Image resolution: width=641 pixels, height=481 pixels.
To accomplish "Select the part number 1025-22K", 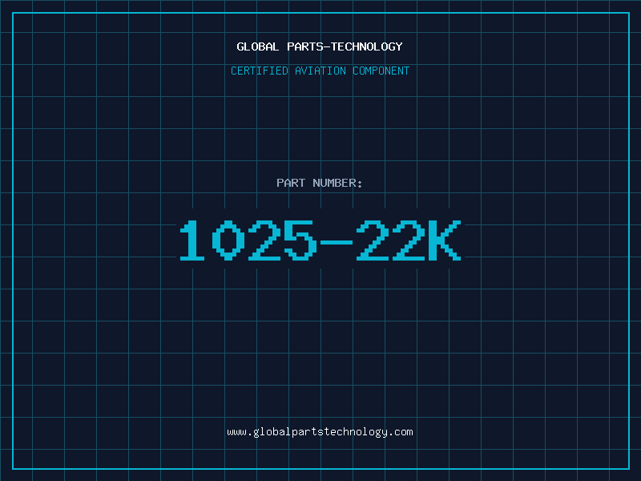I will tap(320, 240).
